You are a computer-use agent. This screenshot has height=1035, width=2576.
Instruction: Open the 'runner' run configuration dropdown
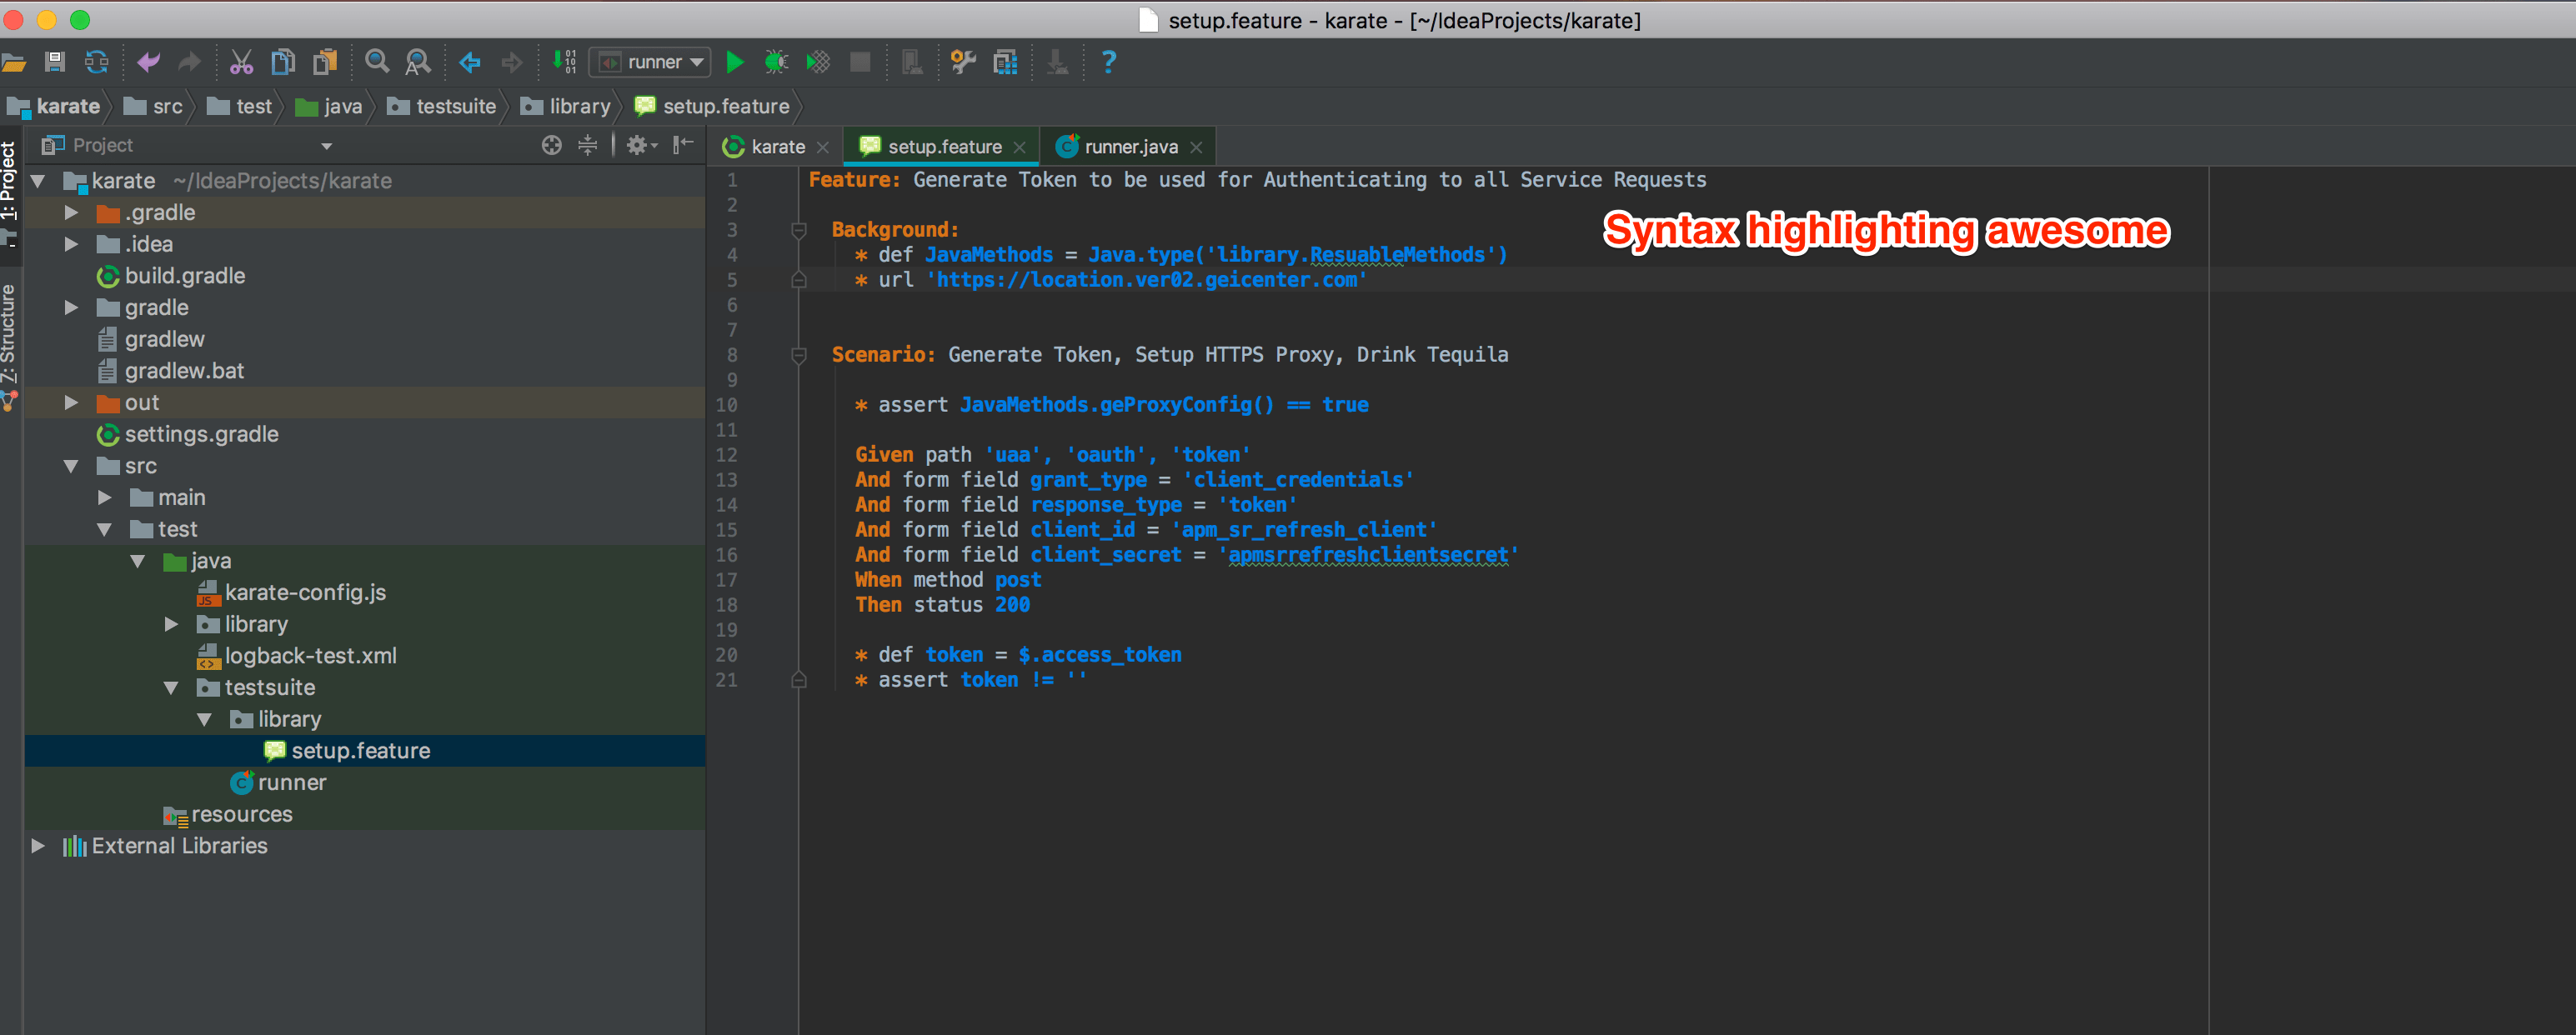coord(697,62)
